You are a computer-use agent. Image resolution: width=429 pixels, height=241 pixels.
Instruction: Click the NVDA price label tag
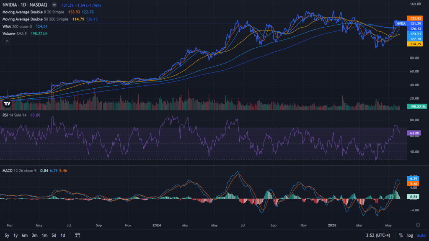click(x=401, y=23)
